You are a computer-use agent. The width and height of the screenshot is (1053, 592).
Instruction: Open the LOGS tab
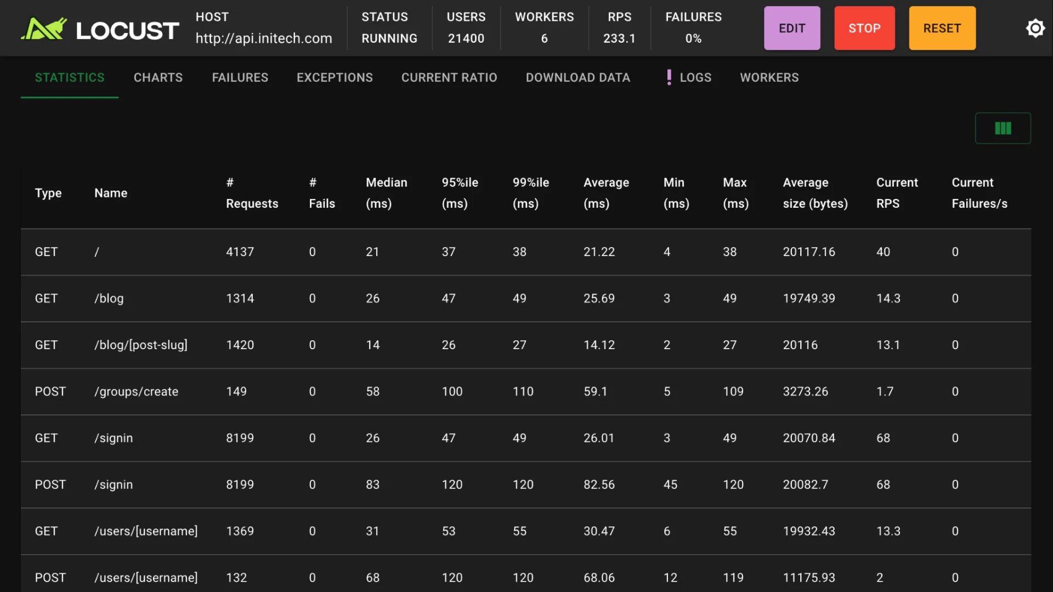pyautogui.click(x=695, y=77)
